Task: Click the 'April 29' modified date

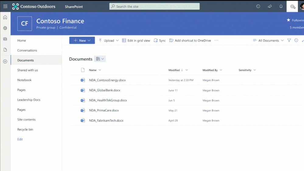Action: pos(173,120)
